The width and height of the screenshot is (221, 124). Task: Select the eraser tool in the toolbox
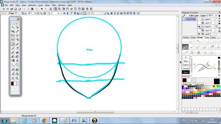coord(17,49)
